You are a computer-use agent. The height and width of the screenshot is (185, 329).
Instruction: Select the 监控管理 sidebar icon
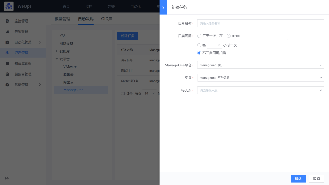pos(7,21)
